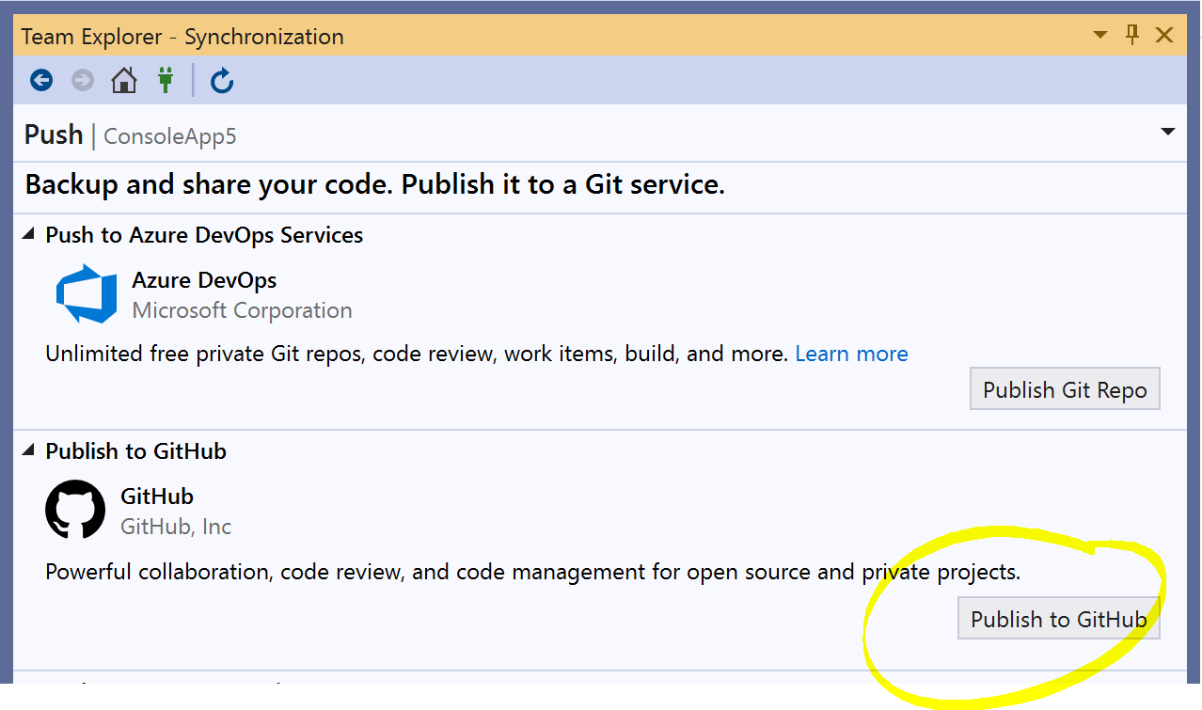The width and height of the screenshot is (1202, 710).
Task: Click the green Manage Connections plug icon
Action: [x=166, y=81]
